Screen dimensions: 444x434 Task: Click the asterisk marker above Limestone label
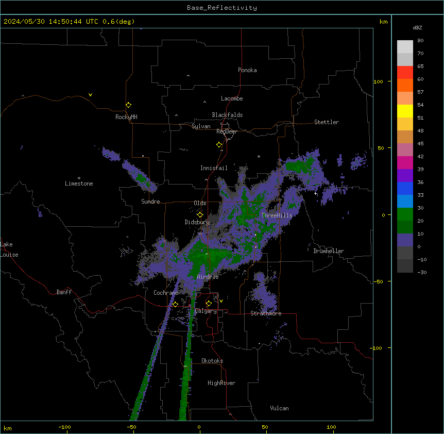[79, 178]
